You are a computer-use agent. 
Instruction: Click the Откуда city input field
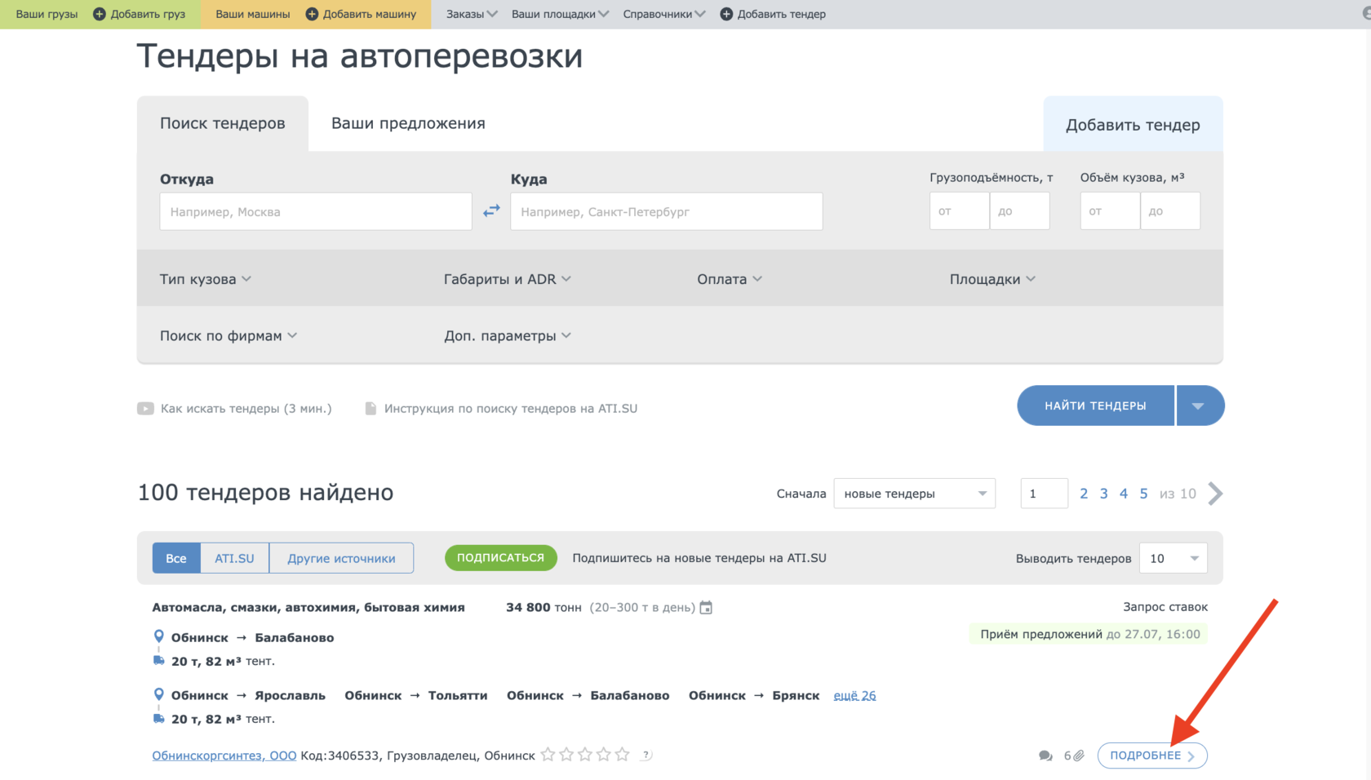pyautogui.click(x=316, y=211)
